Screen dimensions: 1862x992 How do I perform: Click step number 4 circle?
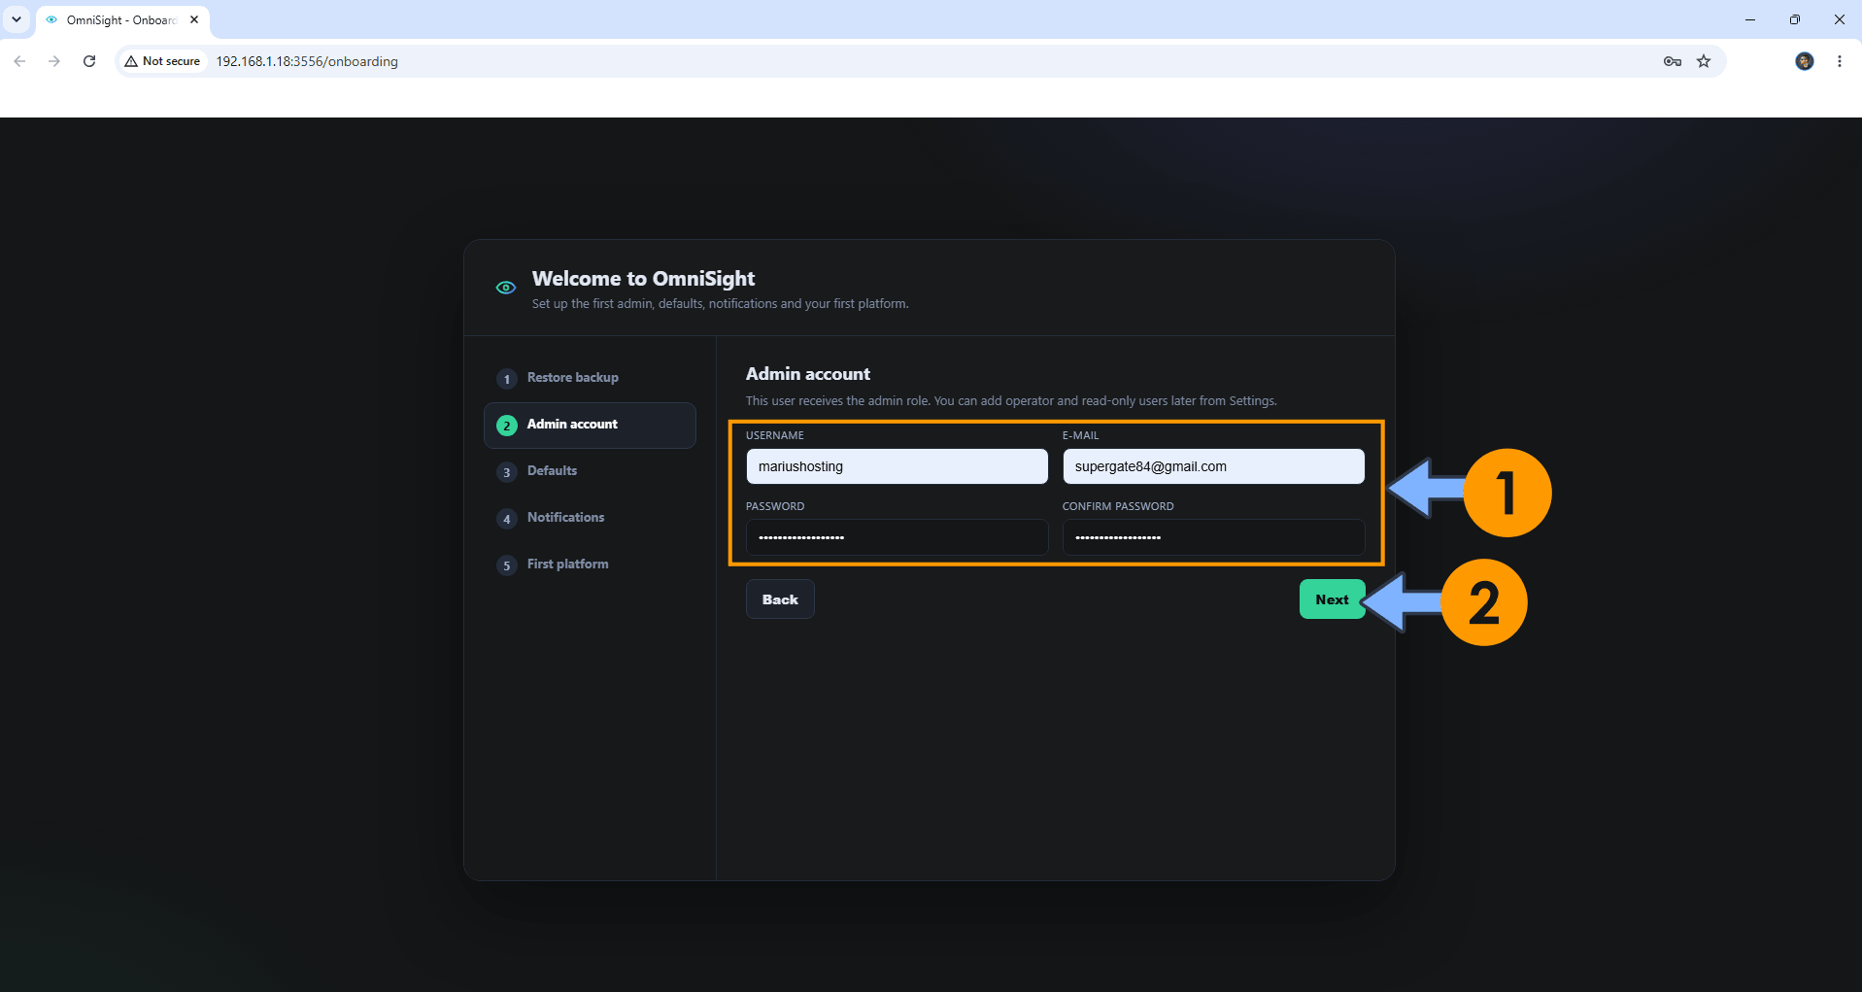[x=507, y=519]
